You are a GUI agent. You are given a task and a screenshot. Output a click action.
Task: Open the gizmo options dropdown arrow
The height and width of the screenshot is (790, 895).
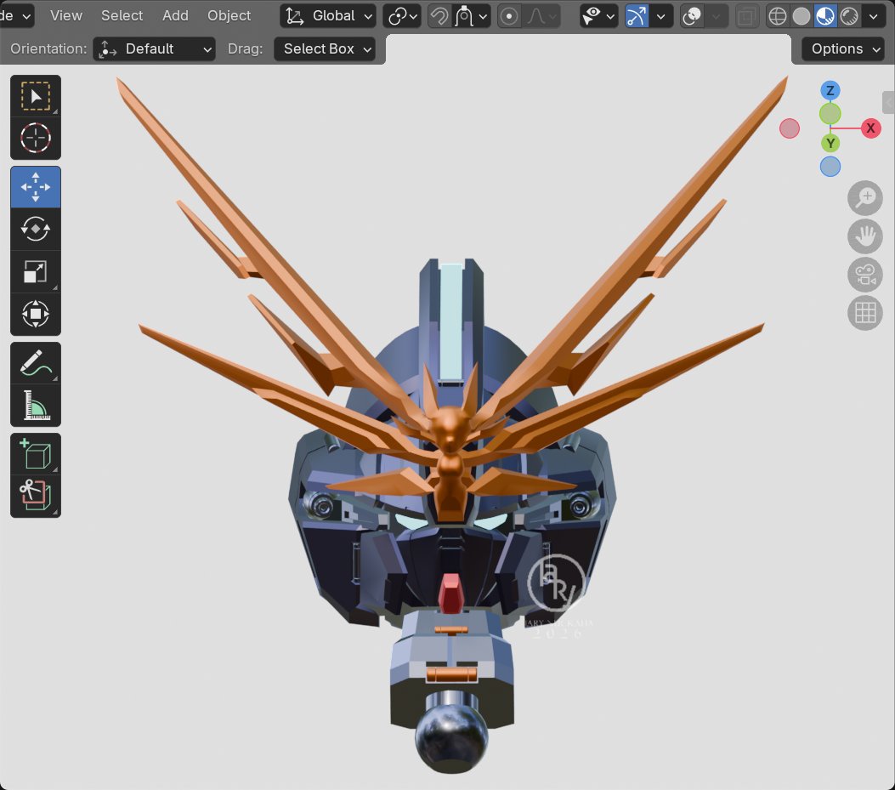click(661, 16)
